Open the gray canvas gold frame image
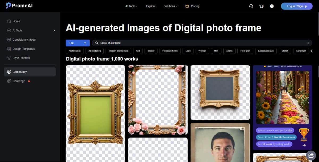This screenshot has height=162, width=319. point(220,92)
